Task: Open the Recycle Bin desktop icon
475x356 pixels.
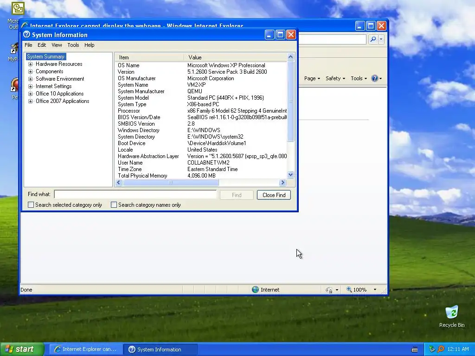Action: pyautogui.click(x=452, y=316)
